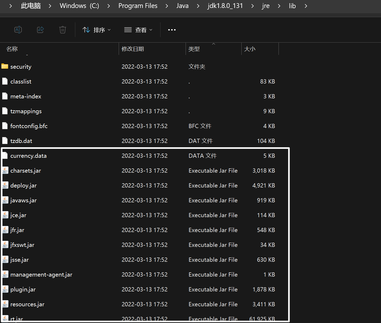Open the three-dots more options menu

(x=172, y=30)
